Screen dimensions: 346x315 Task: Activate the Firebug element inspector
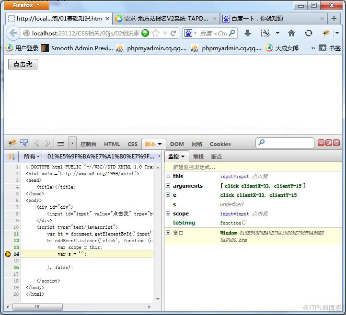(24, 143)
